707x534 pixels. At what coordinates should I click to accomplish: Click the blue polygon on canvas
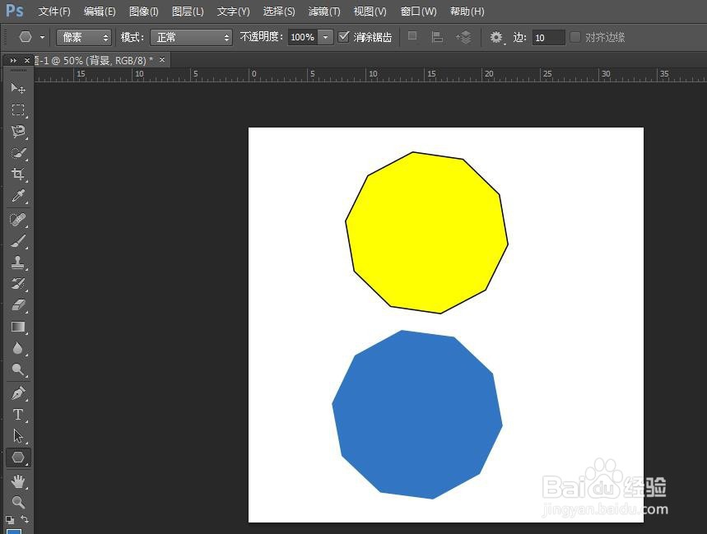(x=417, y=415)
